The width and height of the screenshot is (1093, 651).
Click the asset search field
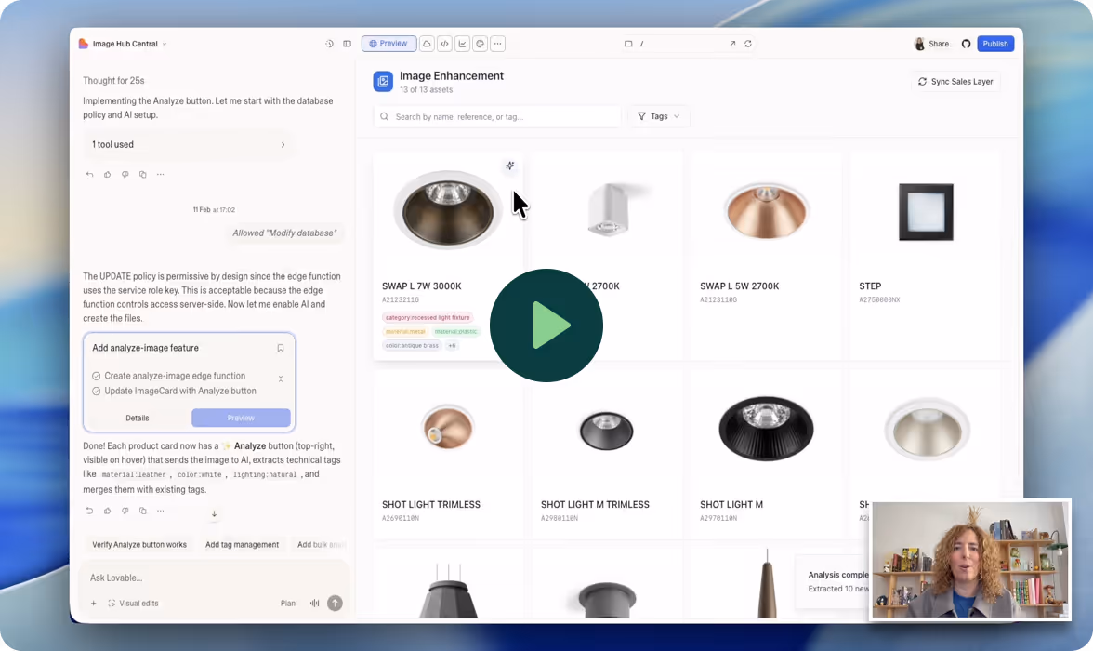pos(498,116)
